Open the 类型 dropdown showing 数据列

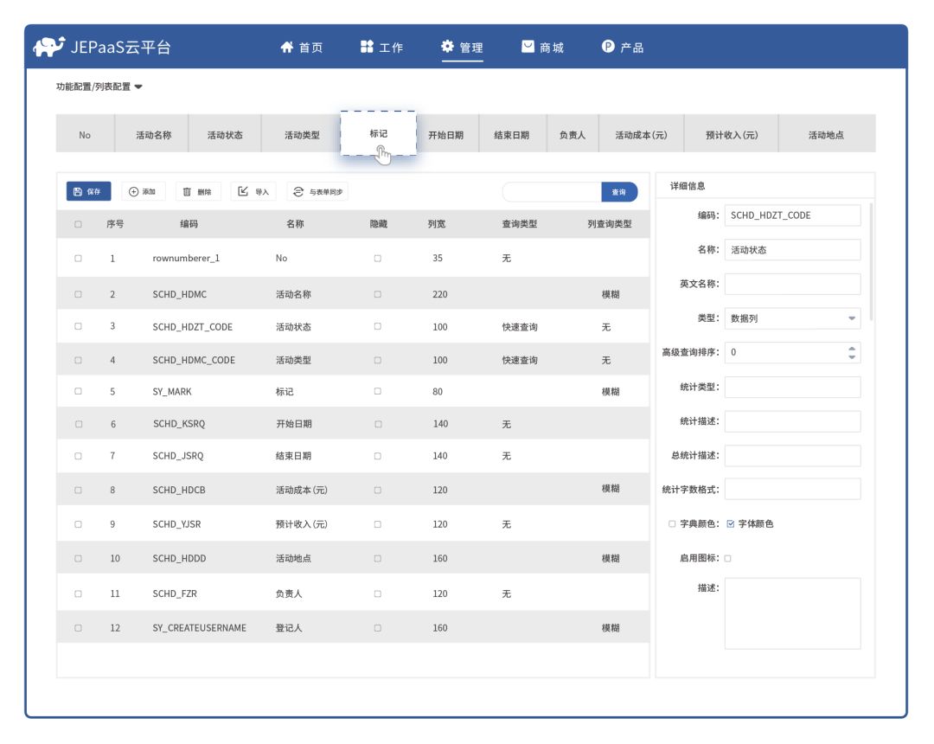click(850, 318)
